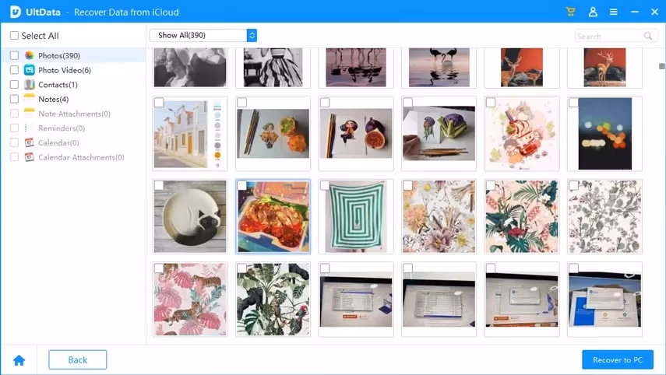
Task: Open the hamburger menu icon
Action: 614,12
